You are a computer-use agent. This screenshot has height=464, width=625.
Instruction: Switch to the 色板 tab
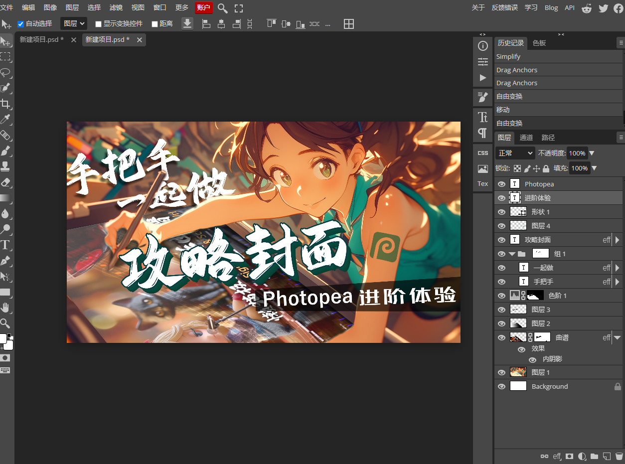click(x=539, y=43)
